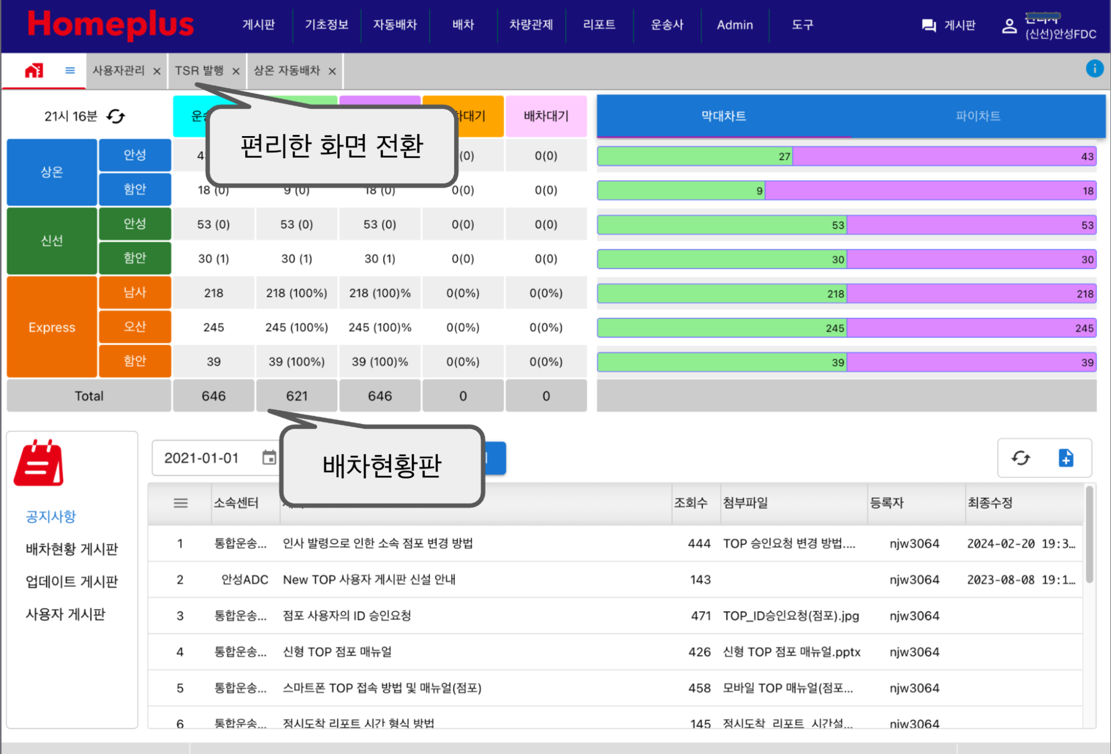This screenshot has height=754, width=1111.
Task: Close the 상온 자동배차 tab
Action: pos(332,71)
